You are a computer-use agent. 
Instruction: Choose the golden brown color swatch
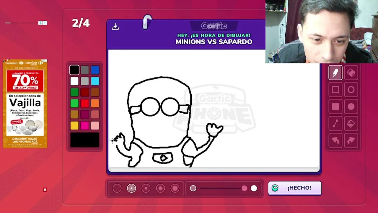point(74,114)
